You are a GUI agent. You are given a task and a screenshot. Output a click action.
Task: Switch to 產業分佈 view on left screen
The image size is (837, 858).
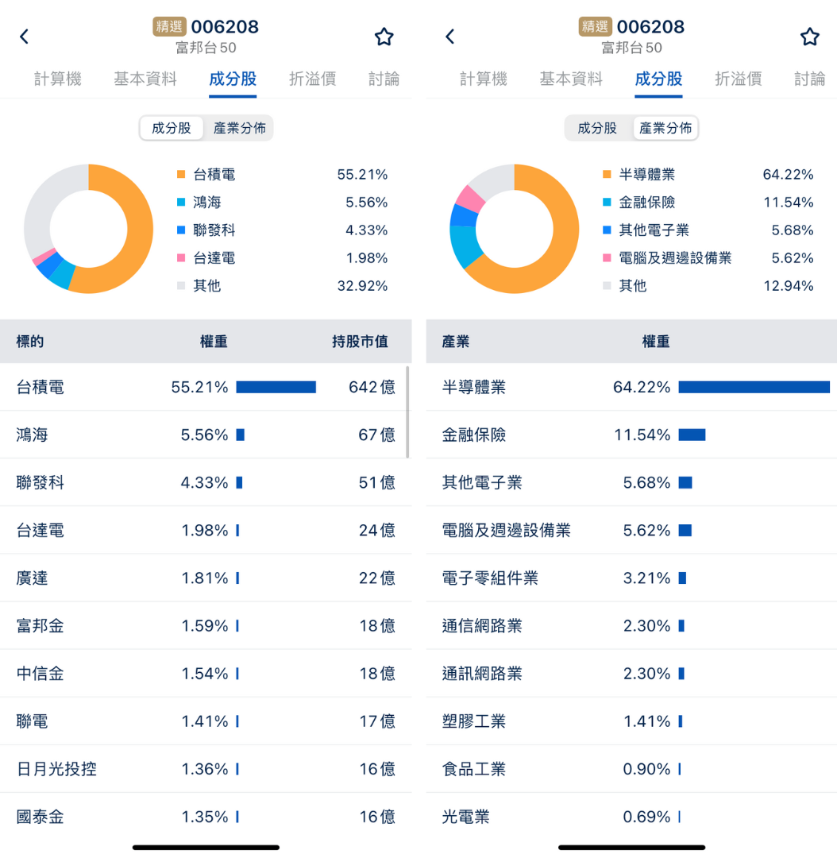tap(240, 128)
